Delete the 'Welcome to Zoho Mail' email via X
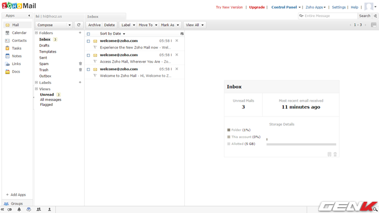The width and height of the screenshot is (379, 213). 176,69
